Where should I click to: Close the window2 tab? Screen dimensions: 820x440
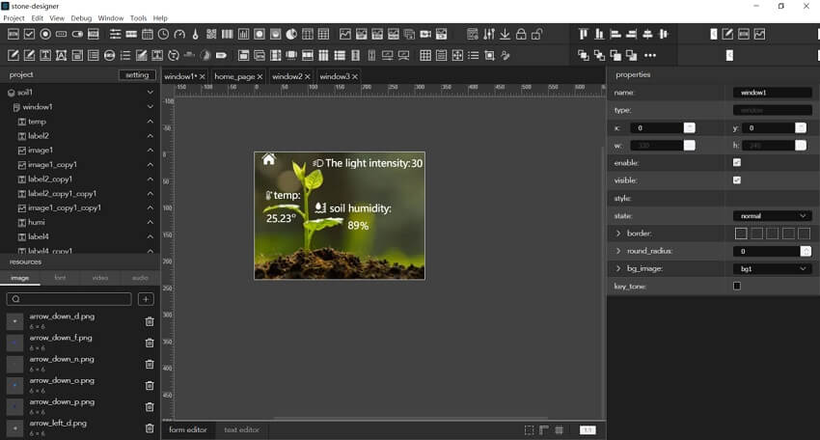coord(308,76)
